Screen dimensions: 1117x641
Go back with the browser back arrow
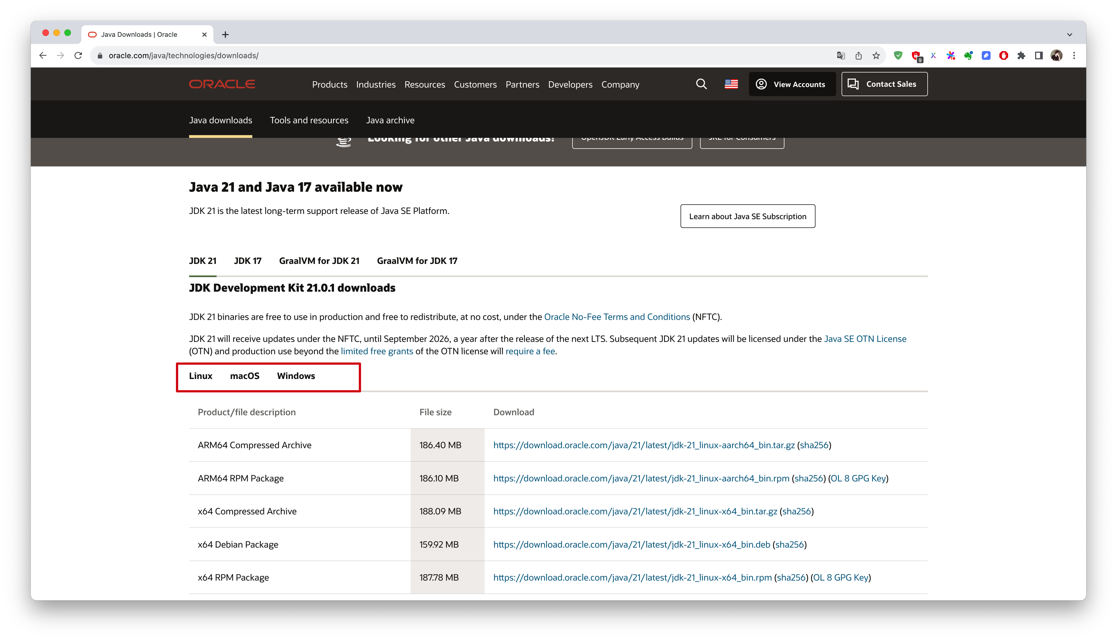click(43, 55)
